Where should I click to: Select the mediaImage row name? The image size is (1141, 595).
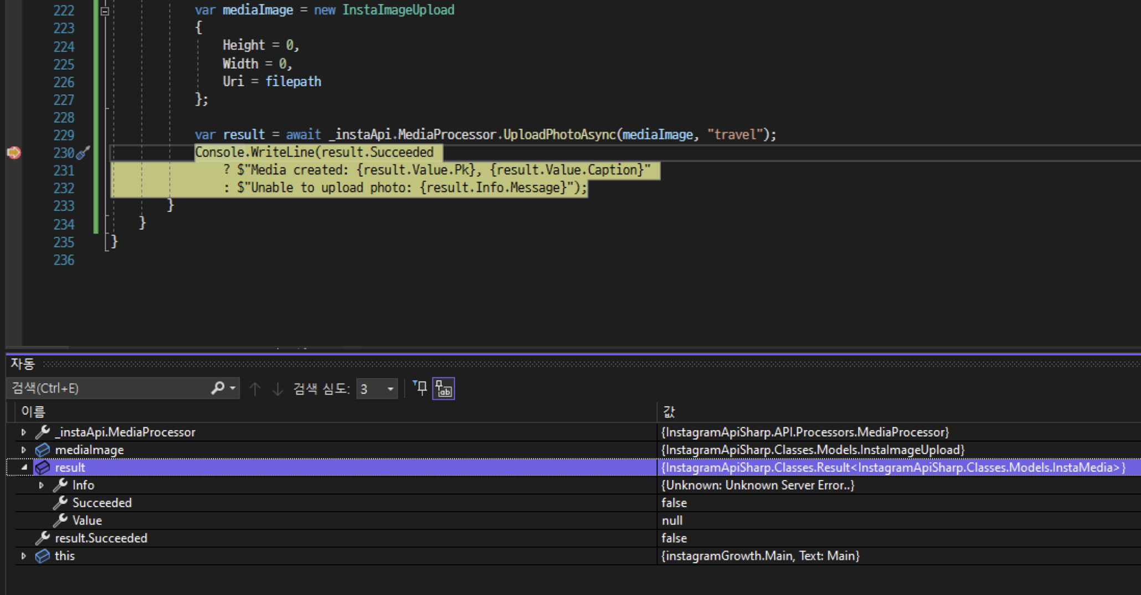coord(89,450)
